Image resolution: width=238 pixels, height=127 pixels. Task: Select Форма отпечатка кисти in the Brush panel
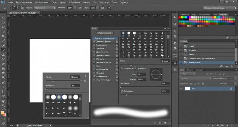[x=105, y=38]
